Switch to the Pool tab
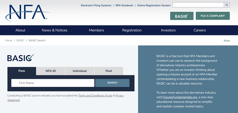 point(109,71)
